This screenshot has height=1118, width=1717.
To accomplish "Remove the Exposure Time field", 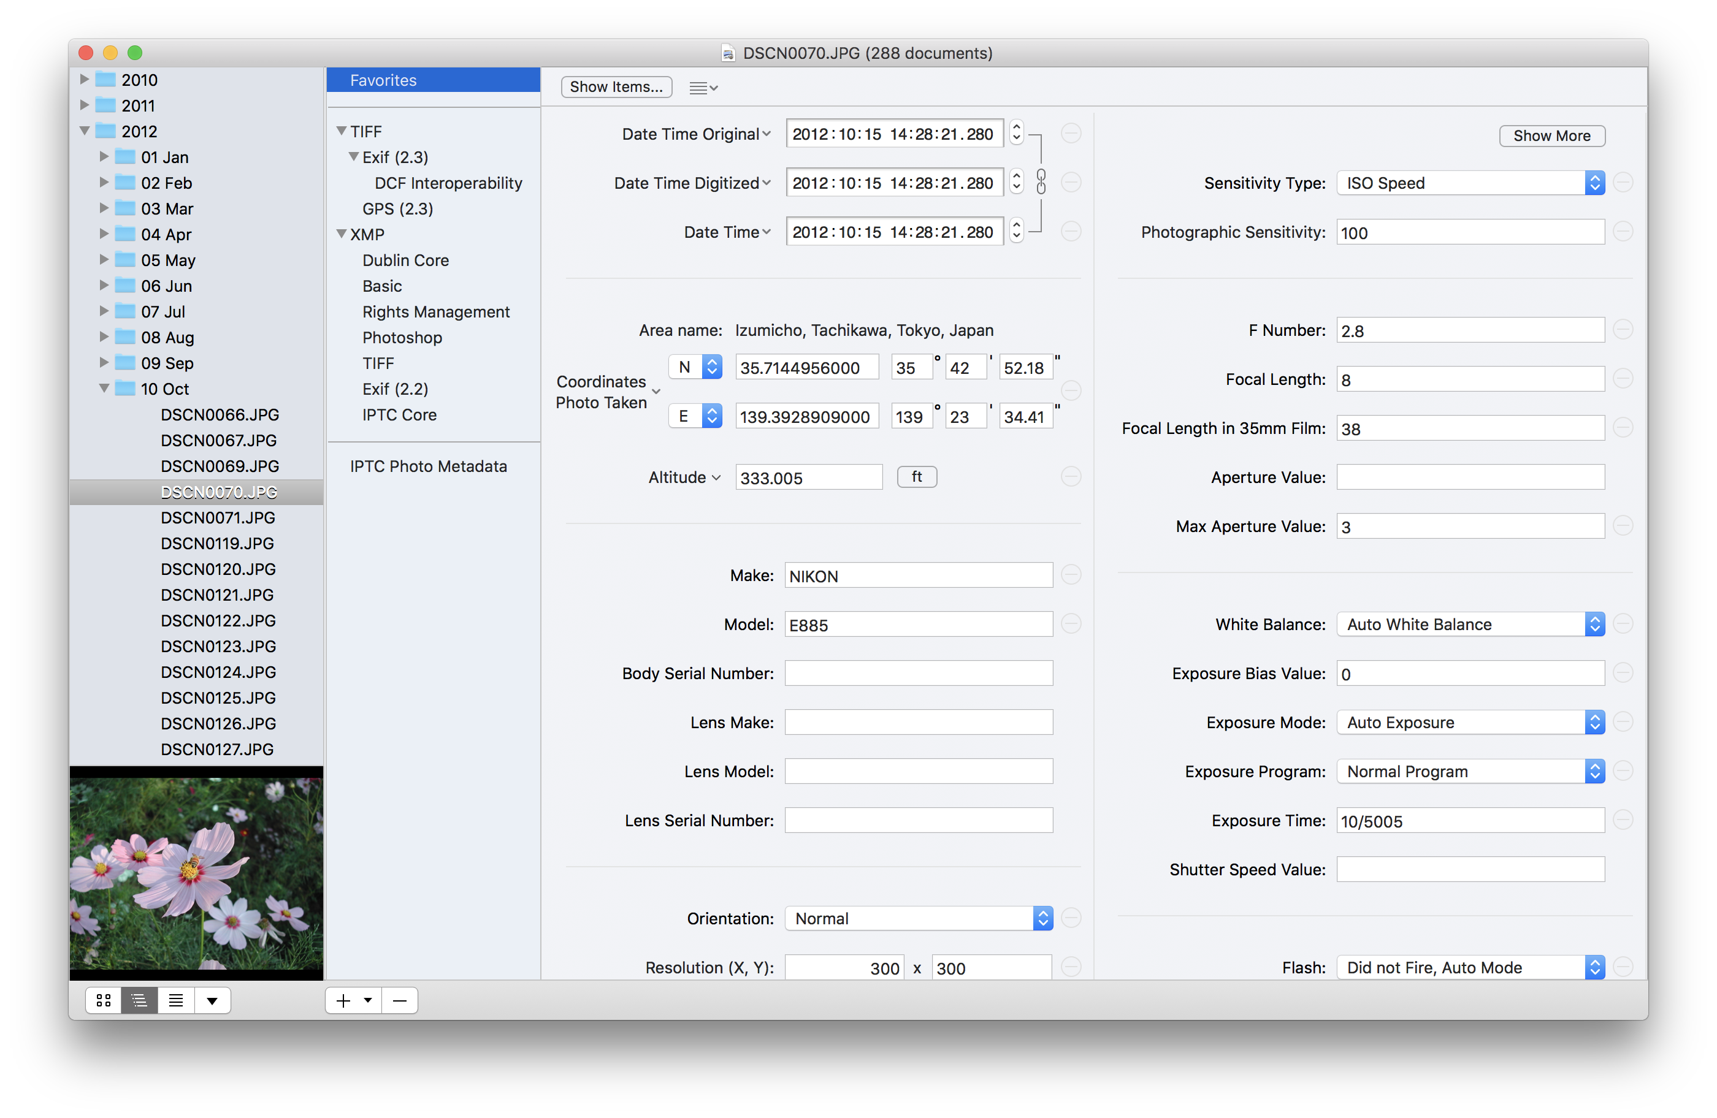I will [x=1623, y=819].
